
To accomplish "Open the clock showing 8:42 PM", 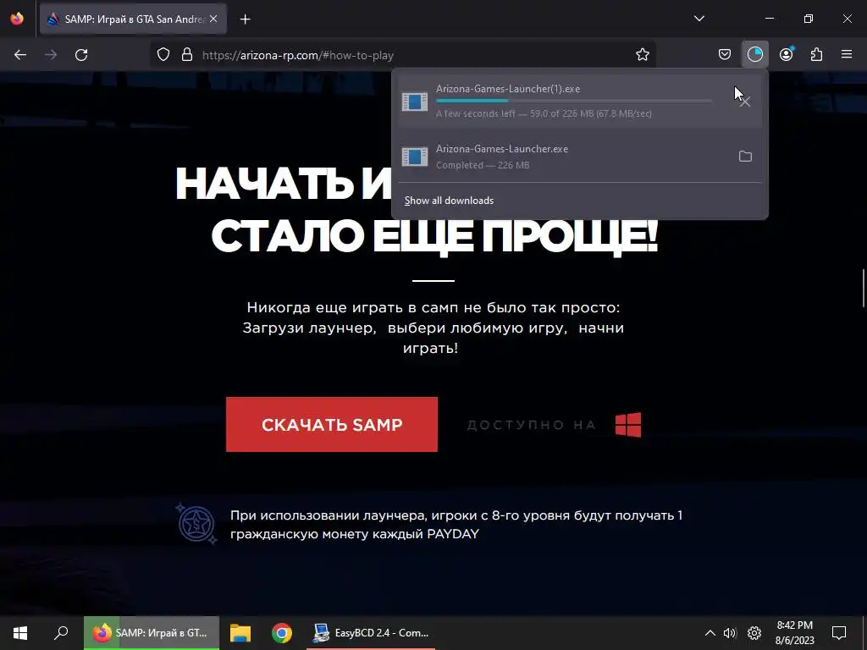I will click(x=794, y=633).
